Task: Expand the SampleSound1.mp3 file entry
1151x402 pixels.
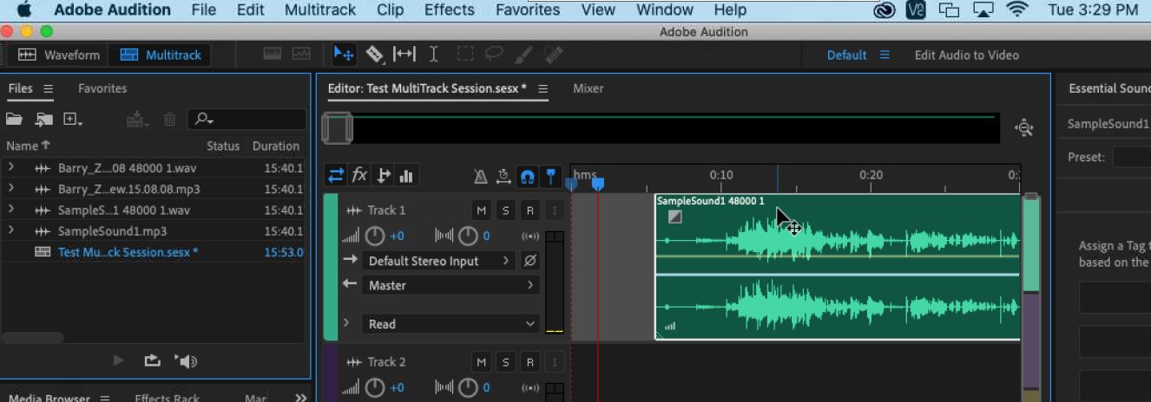Action: point(11,231)
